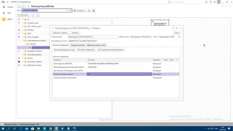The width and height of the screenshot is (233, 131).
Task: Open the 1C main menu hamburger icon
Action: (x=8, y=2)
